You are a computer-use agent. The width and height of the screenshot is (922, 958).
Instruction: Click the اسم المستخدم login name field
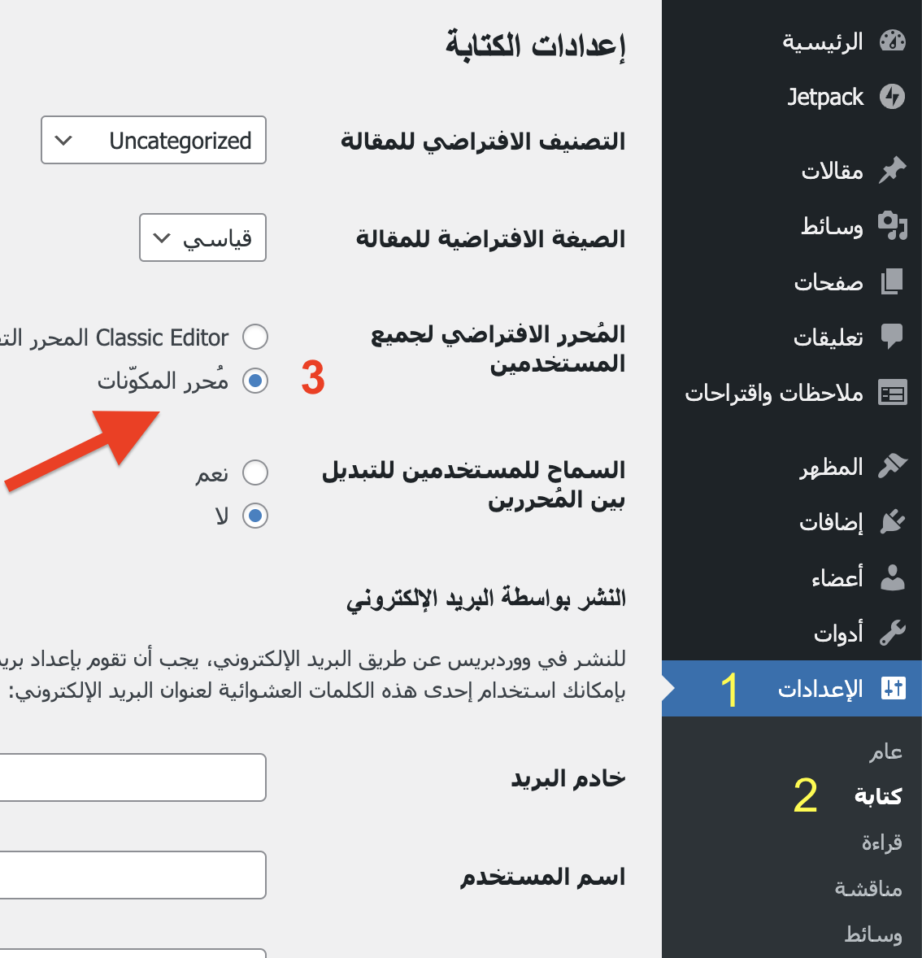133,875
